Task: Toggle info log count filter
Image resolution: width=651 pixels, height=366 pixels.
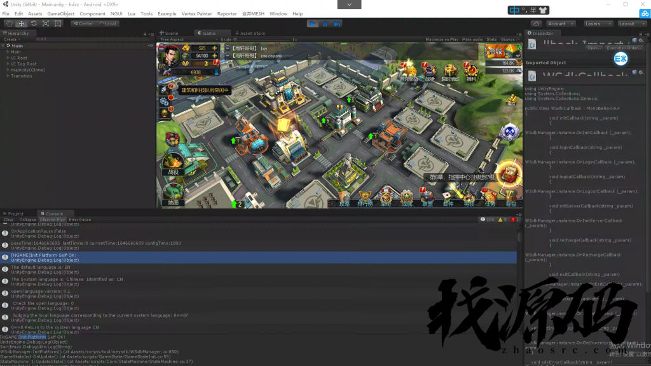Action: click(488, 219)
